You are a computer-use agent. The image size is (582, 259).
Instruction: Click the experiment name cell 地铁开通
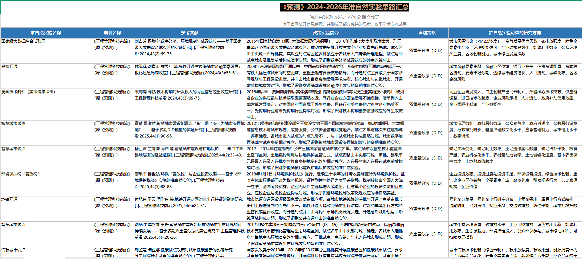[46, 209]
